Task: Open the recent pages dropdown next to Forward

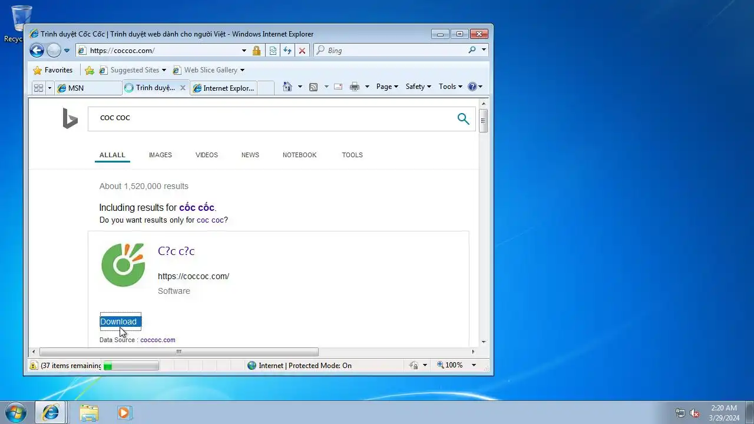Action: [x=67, y=51]
